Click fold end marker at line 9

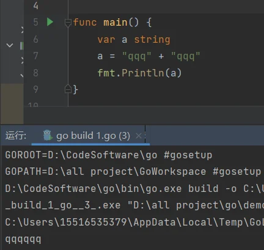click(x=68, y=89)
